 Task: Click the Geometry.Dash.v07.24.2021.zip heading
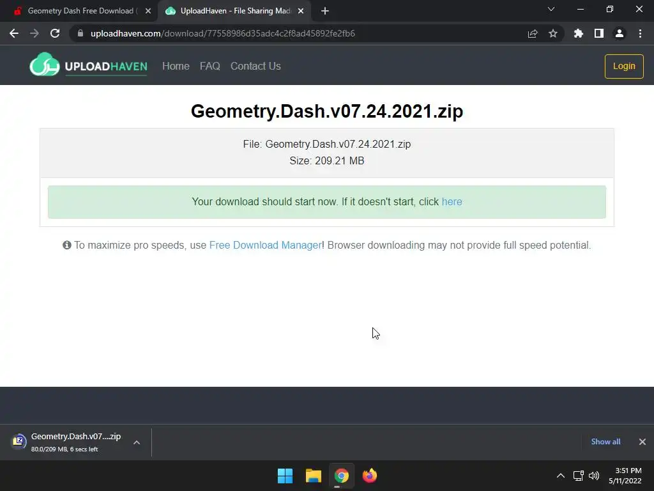[327, 111]
